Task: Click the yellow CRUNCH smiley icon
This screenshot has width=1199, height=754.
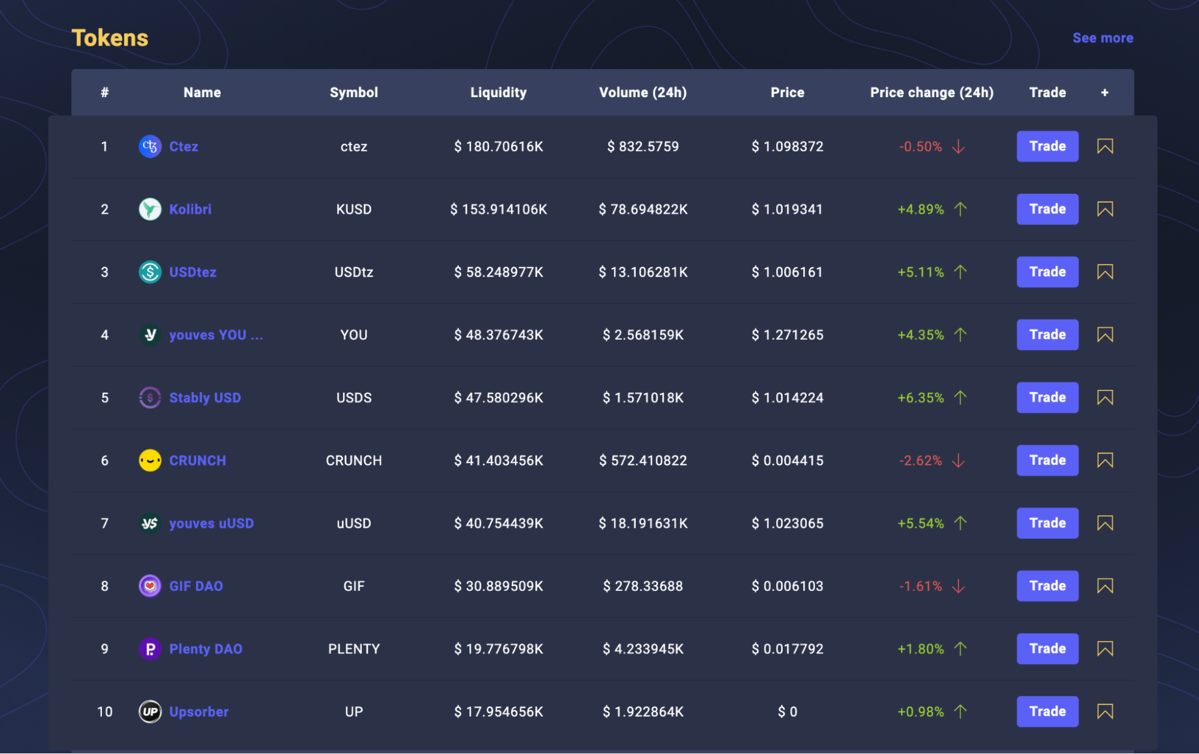Action: (x=150, y=461)
